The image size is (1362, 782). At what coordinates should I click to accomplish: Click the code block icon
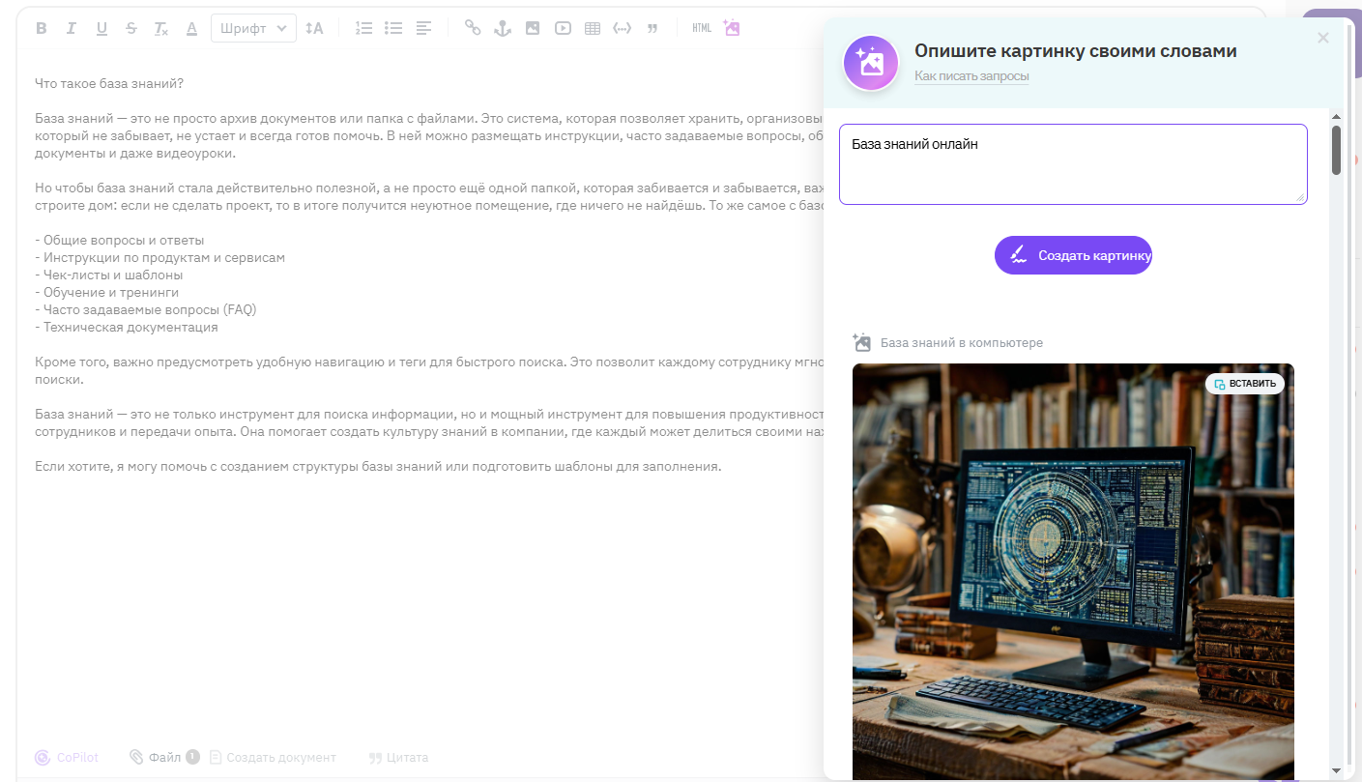(x=623, y=28)
